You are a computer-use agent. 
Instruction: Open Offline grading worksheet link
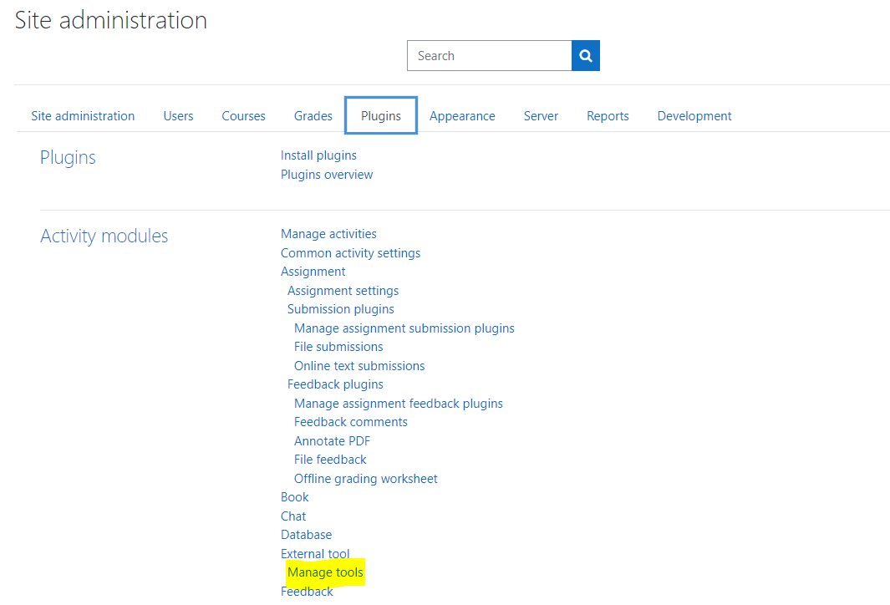365,479
